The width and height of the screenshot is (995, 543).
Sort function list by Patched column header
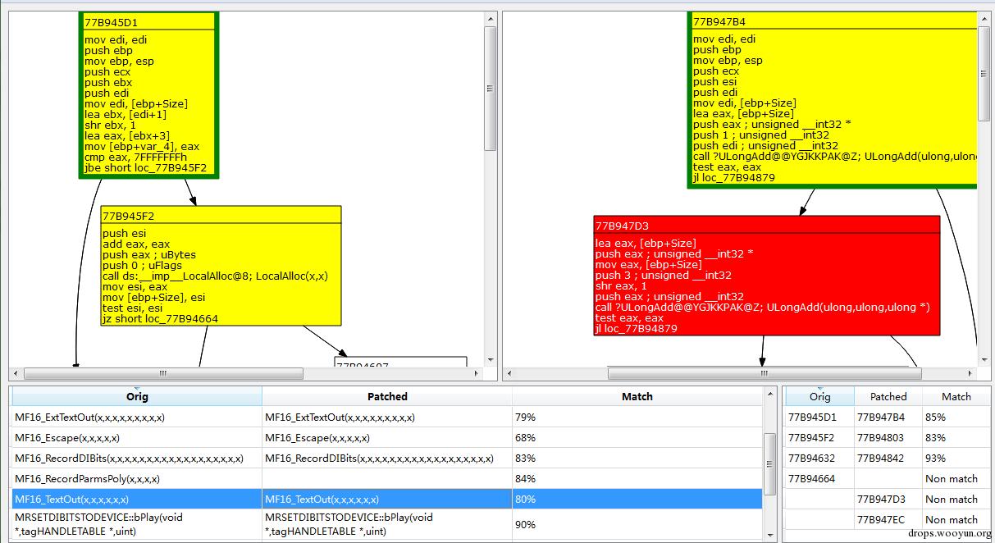pyautogui.click(x=387, y=396)
